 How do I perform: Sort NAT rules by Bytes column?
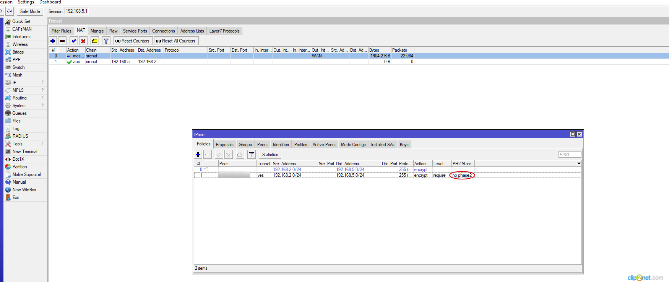click(x=380, y=50)
